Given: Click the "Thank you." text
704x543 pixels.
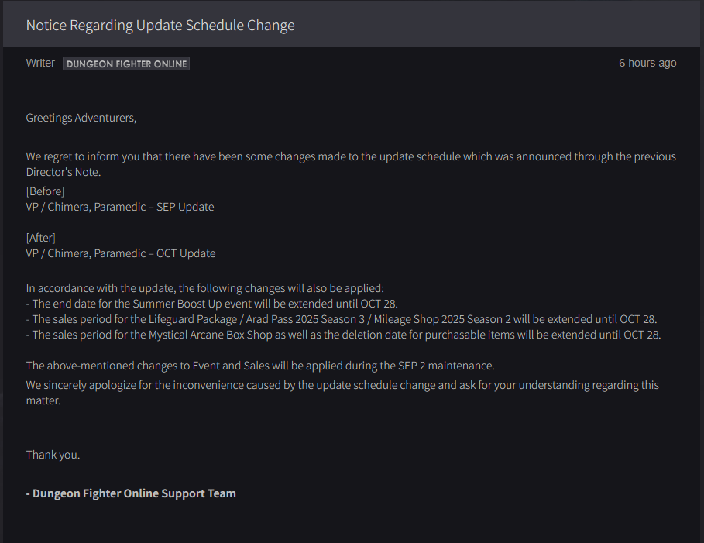Looking at the screenshot, I should (x=53, y=455).
